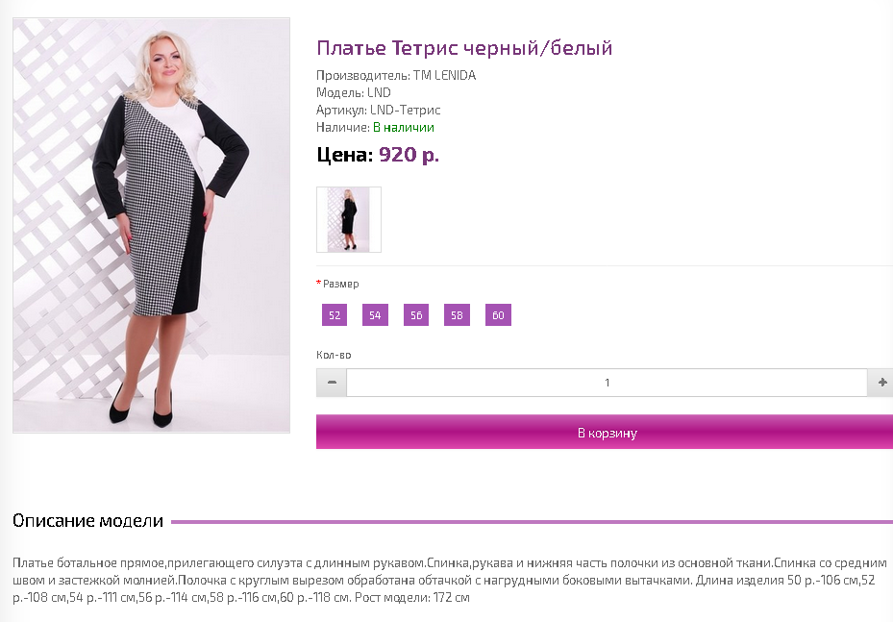Open the back-view dress thumbnail

349,219
